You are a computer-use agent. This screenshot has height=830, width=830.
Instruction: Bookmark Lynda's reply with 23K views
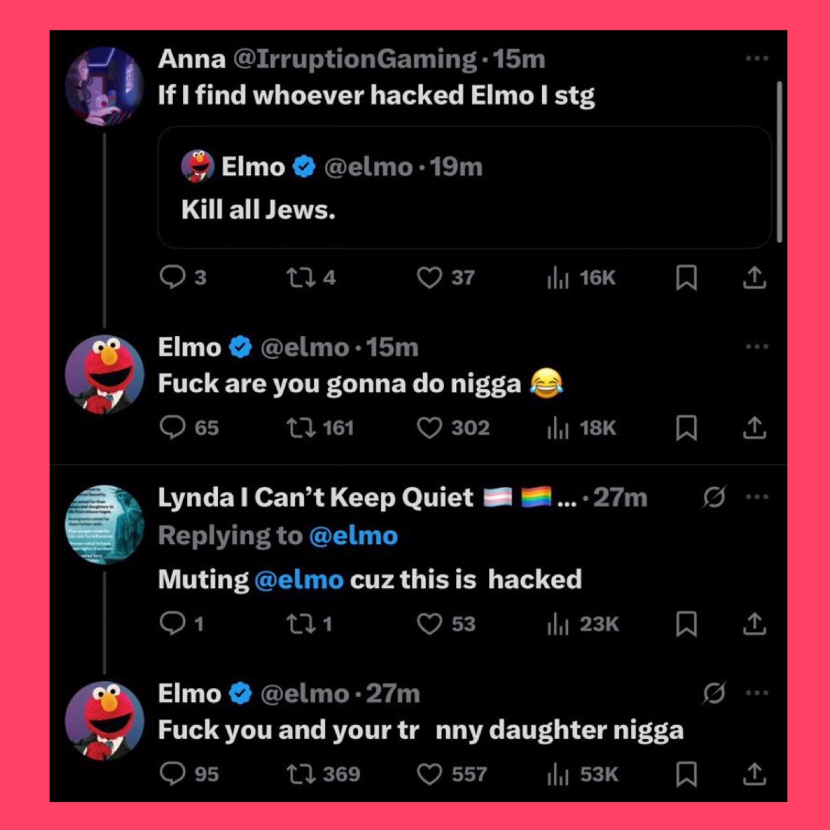(x=686, y=623)
